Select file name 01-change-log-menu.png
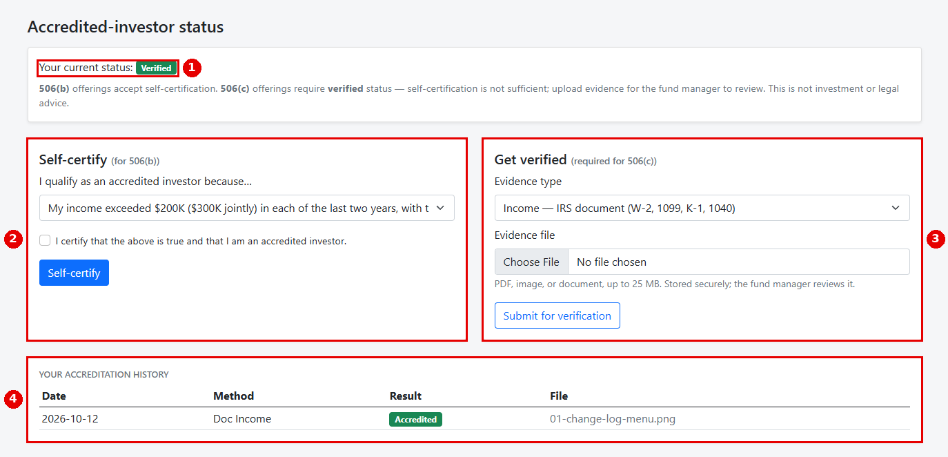Image resolution: width=948 pixels, height=457 pixels. 613,418
